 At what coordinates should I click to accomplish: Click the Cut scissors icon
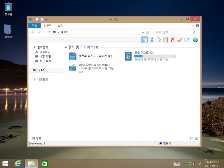tap(152, 40)
